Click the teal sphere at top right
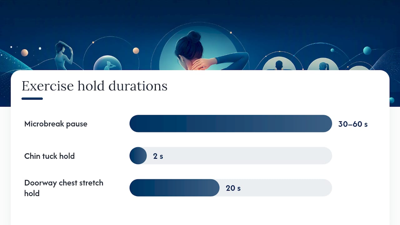The height and width of the screenshot is (225, 400). click(367, 51)
